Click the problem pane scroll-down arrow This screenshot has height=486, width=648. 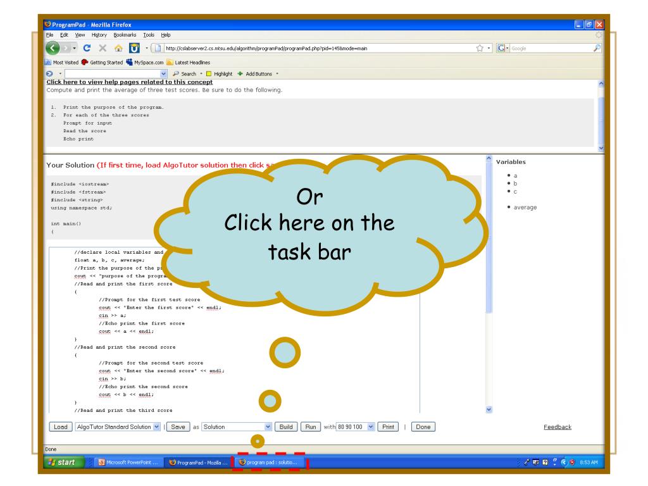coord(601,148)
